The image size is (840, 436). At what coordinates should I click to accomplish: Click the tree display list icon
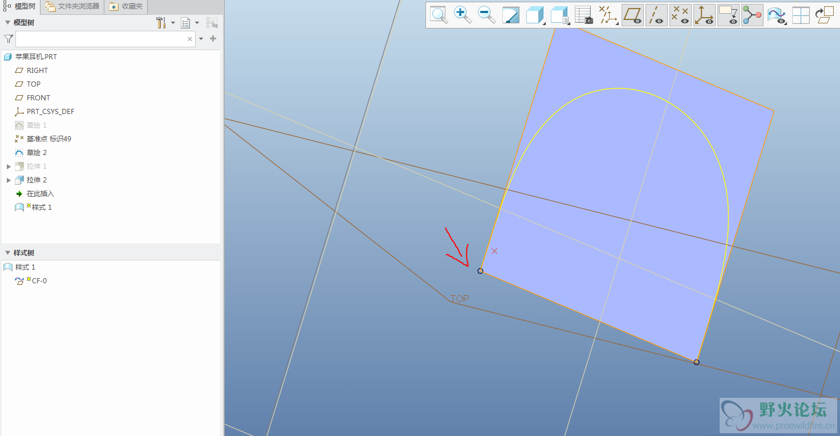(185, 23)
